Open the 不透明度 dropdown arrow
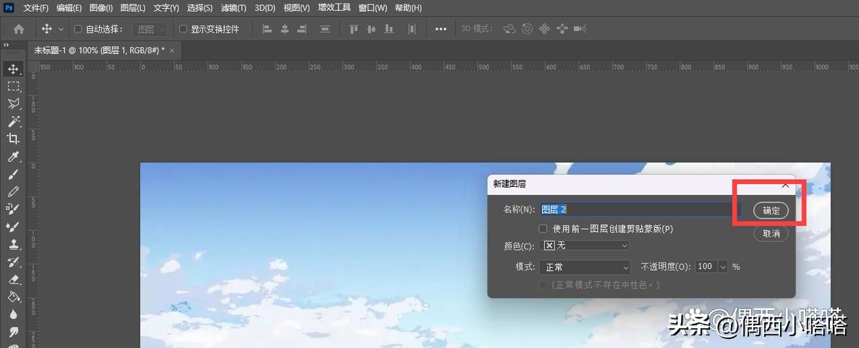This screenshot has height=348, width=859. (723, 267)
